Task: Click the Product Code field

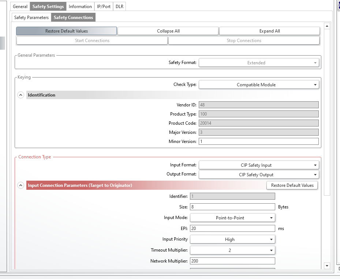Action: [259, 123]
